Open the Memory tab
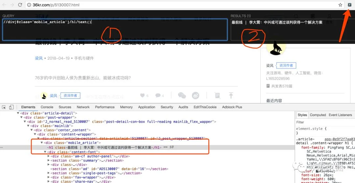Viewport: 355px width, 183px height. (126, 107)
